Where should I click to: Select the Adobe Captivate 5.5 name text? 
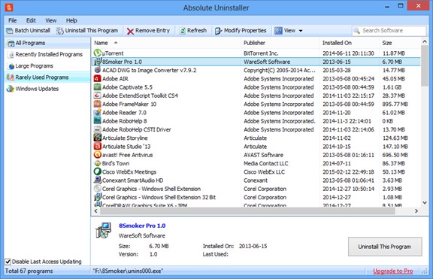coord(127,87)
